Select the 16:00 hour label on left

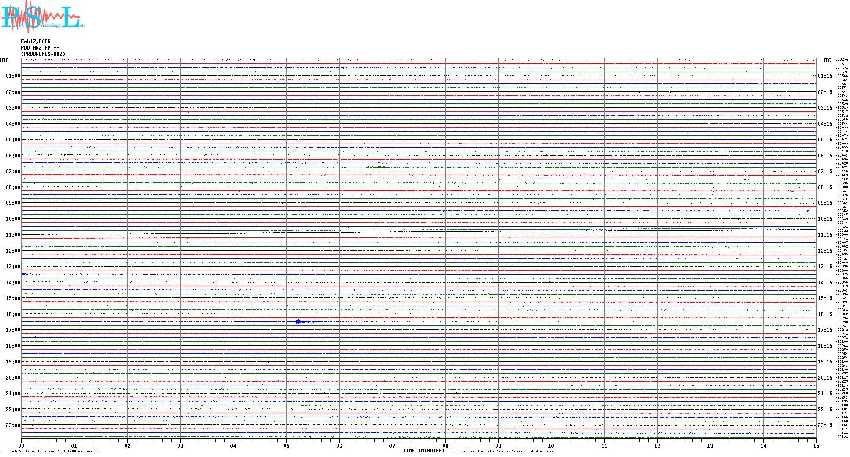click(x=13, y=314)
